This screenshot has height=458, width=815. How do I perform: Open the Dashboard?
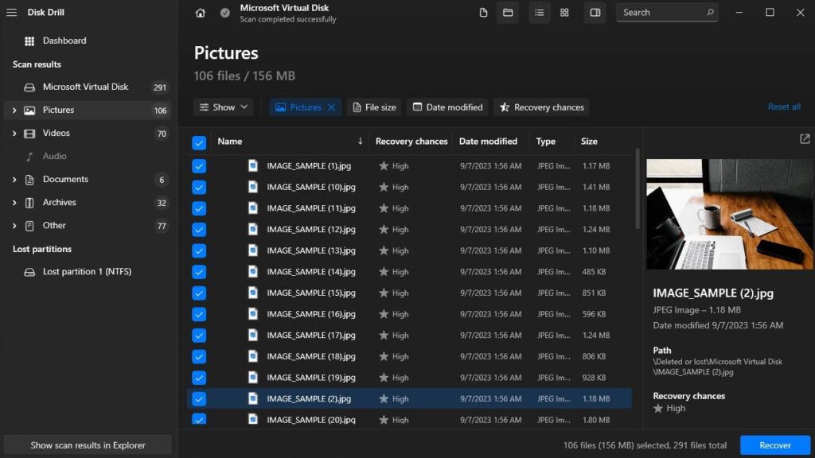pos(64,40)
